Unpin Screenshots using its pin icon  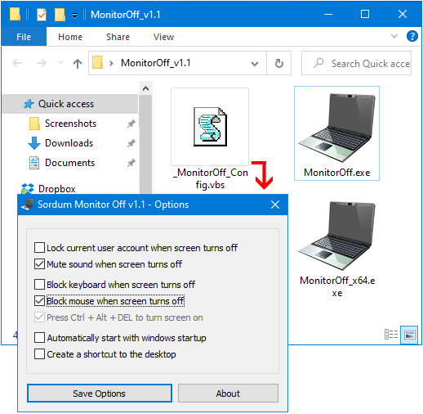click(131, 124)
